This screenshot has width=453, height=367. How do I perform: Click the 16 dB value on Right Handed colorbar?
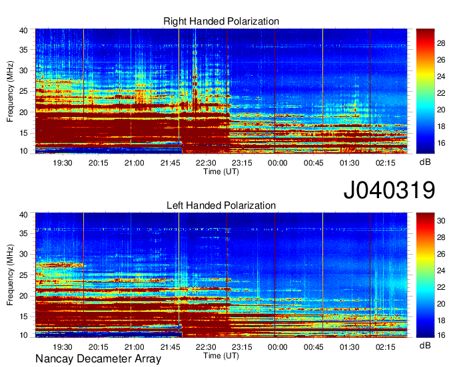[441, 143]
